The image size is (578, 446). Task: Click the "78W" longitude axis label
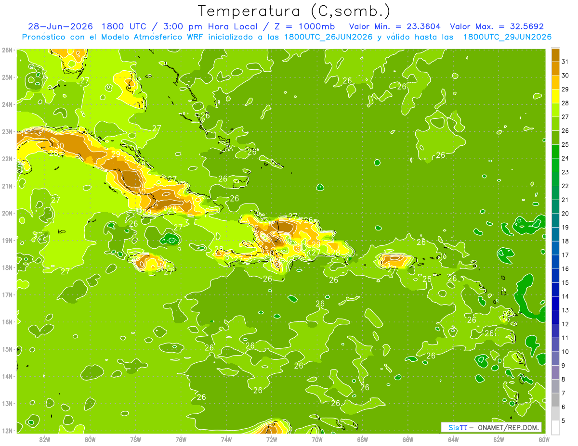[x=135, y=440]
